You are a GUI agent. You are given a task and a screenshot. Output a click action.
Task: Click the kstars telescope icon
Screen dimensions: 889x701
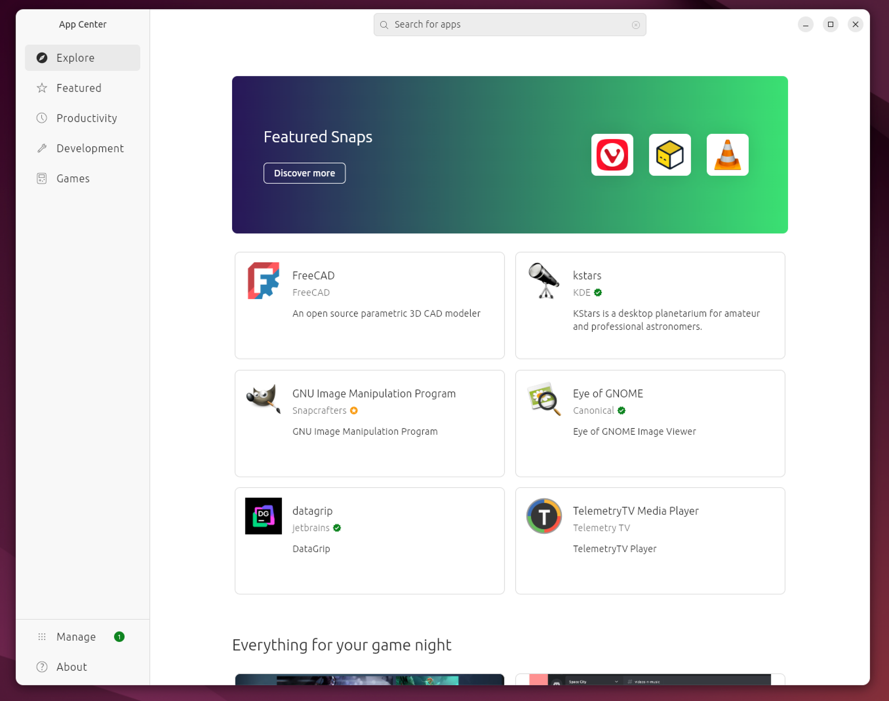(543, 280)
